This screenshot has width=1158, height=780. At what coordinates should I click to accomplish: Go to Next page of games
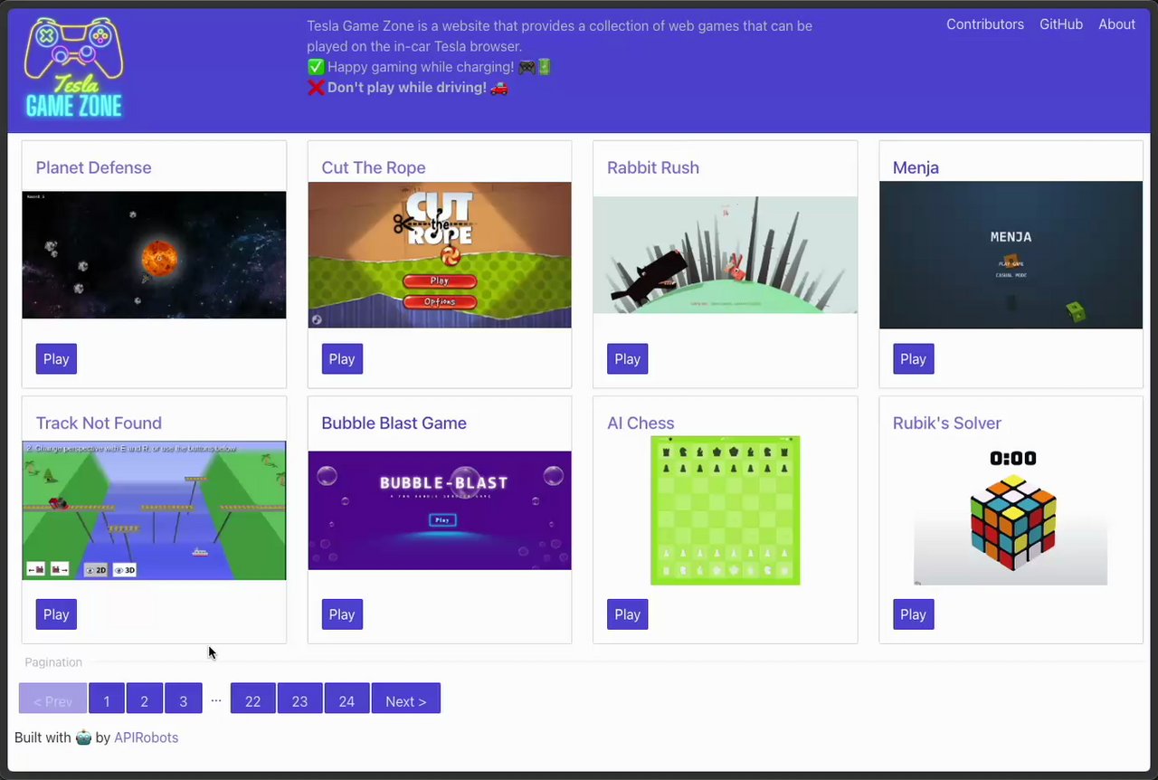[405, 699]
